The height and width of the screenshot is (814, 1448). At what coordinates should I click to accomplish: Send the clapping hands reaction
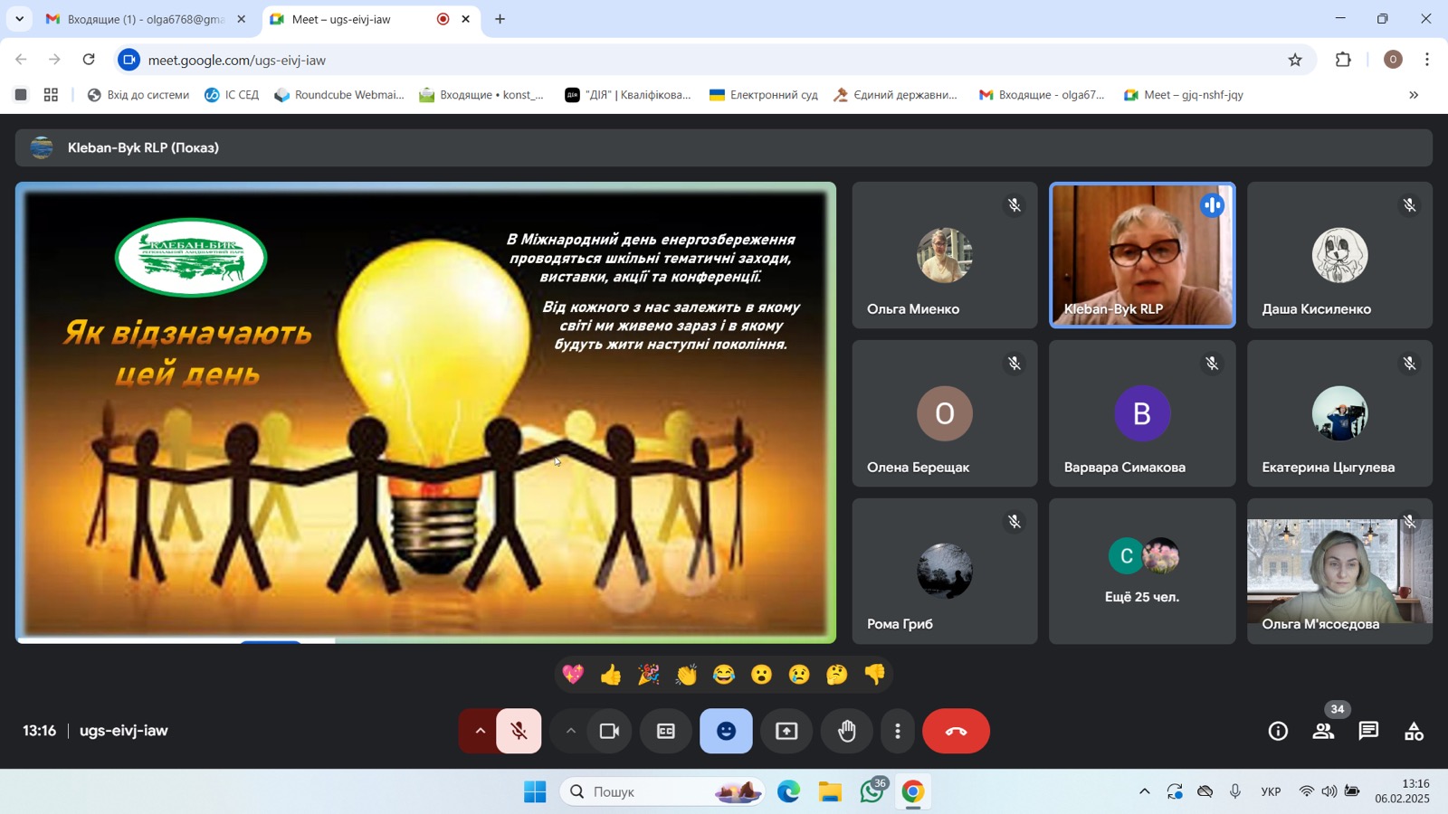686,675
